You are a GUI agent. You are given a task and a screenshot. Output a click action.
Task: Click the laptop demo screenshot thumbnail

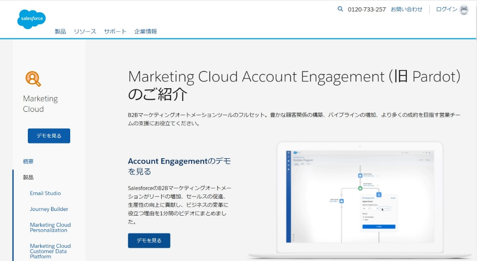click(x=360, y=197)
